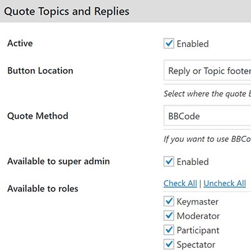The width and height of the screenshot is (251, 251).
Task: Click the Enabled label beside Active
Action: pos(193,44)
